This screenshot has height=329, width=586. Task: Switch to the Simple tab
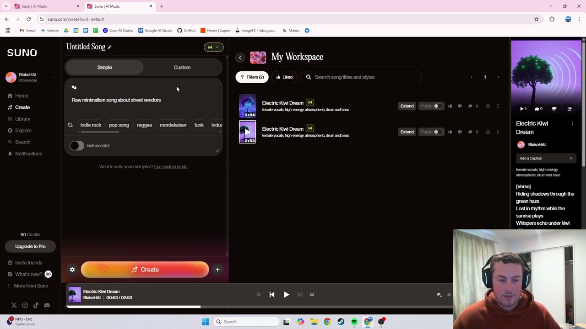click(x=104, y=67)
